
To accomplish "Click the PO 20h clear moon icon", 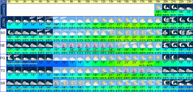I will (166, 57).
